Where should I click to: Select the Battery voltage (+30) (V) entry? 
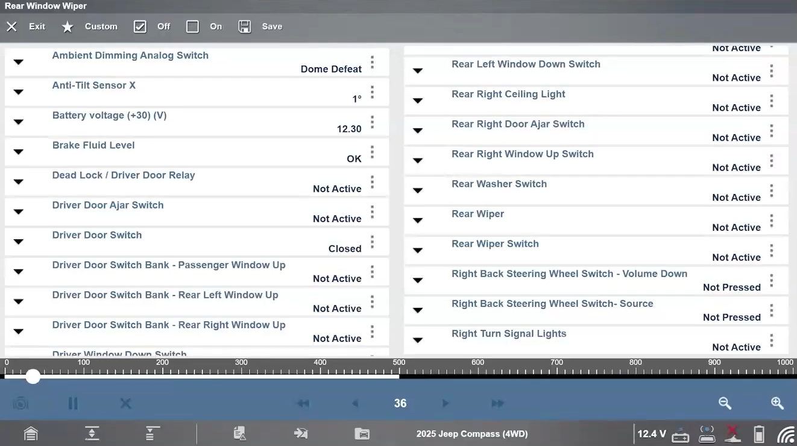[197, 122]
